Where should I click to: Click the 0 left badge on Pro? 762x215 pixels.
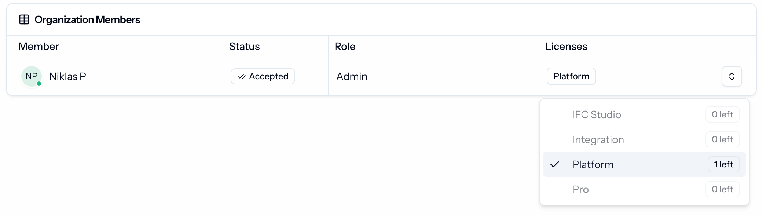(722, 189)
